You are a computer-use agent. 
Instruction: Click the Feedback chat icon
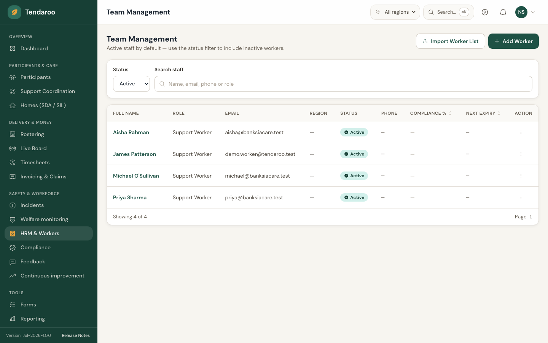(13, 261)
